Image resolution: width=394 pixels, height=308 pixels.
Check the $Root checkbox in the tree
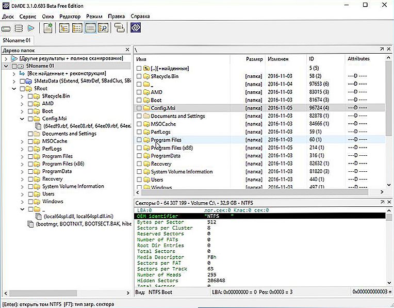click(22, 89)
